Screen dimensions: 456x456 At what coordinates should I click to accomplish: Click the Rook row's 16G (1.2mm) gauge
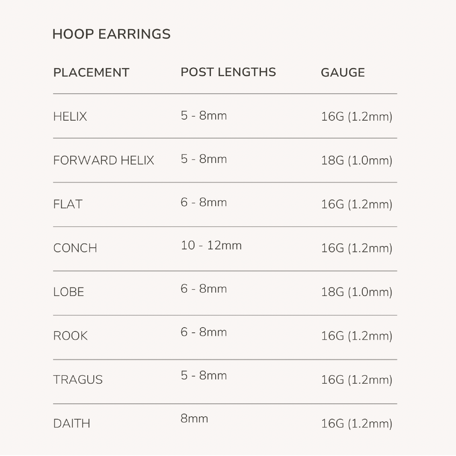(356, 336)
